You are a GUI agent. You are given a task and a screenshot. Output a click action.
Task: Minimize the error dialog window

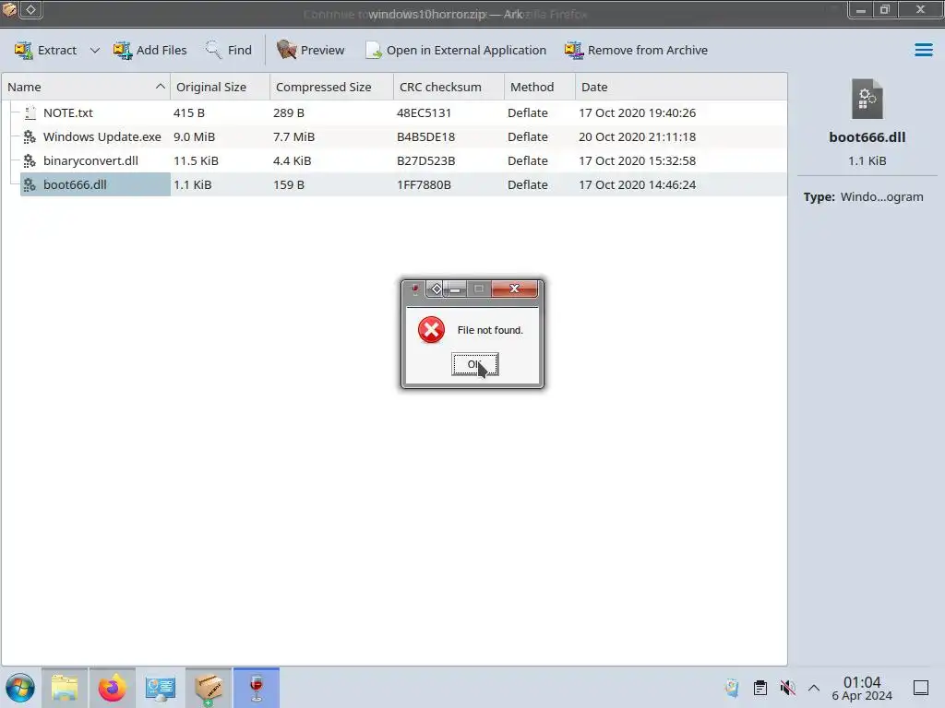click(456, 289)
